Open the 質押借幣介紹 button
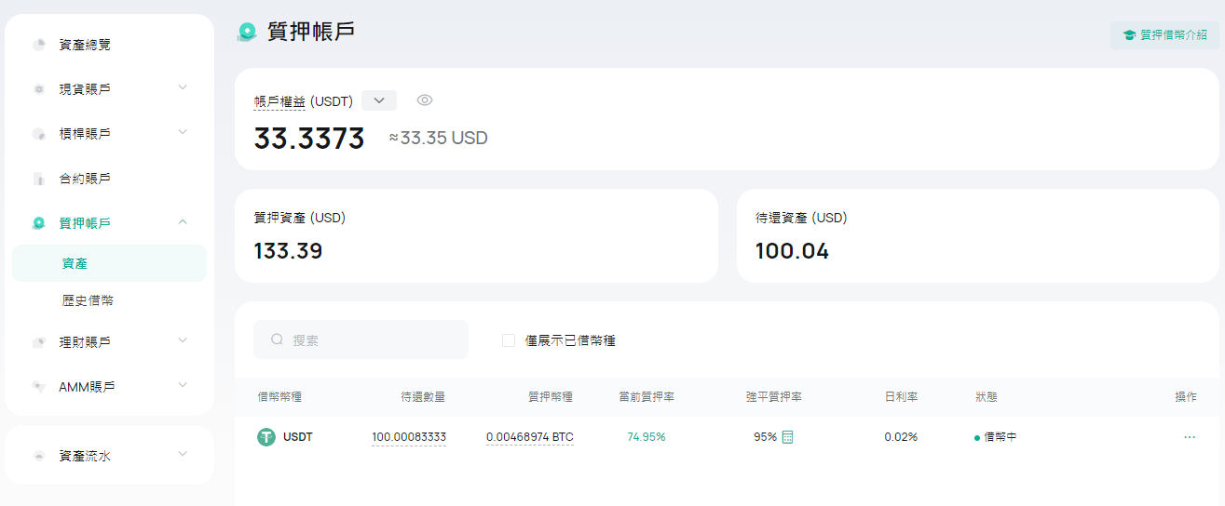The height and width of the screenshot is (506, 1225). coord(1164,35)
